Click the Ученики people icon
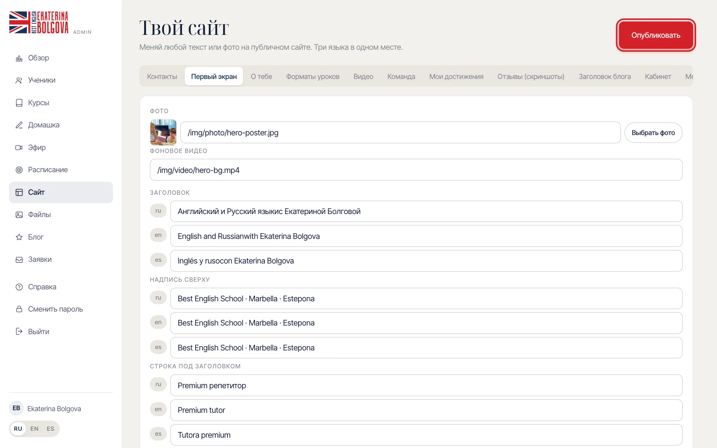717x448 pixels. point(19,80)
